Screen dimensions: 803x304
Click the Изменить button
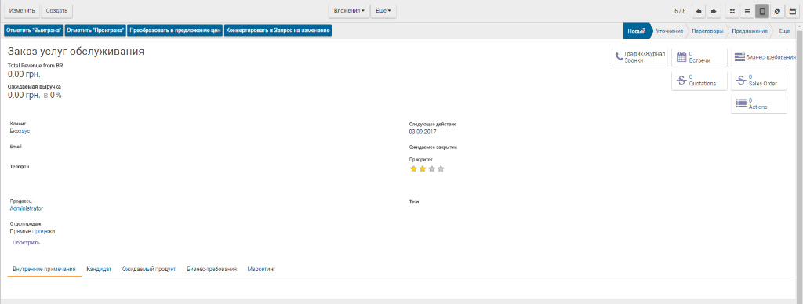tap(21, 11)
